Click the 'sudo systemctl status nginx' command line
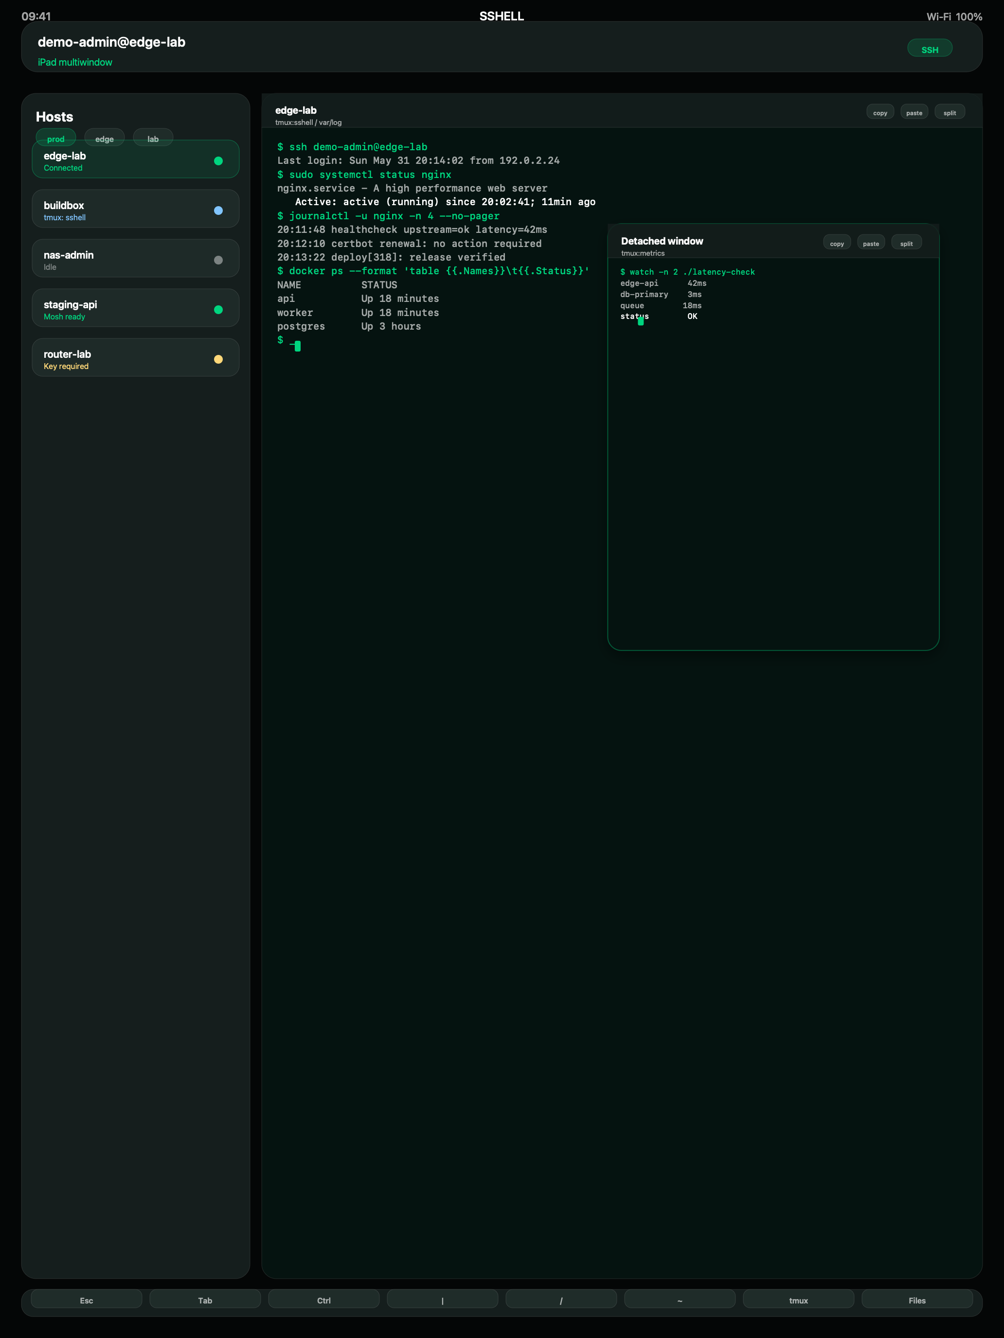The width and height of the screenshot is (1004, 1338). [364, 175]
